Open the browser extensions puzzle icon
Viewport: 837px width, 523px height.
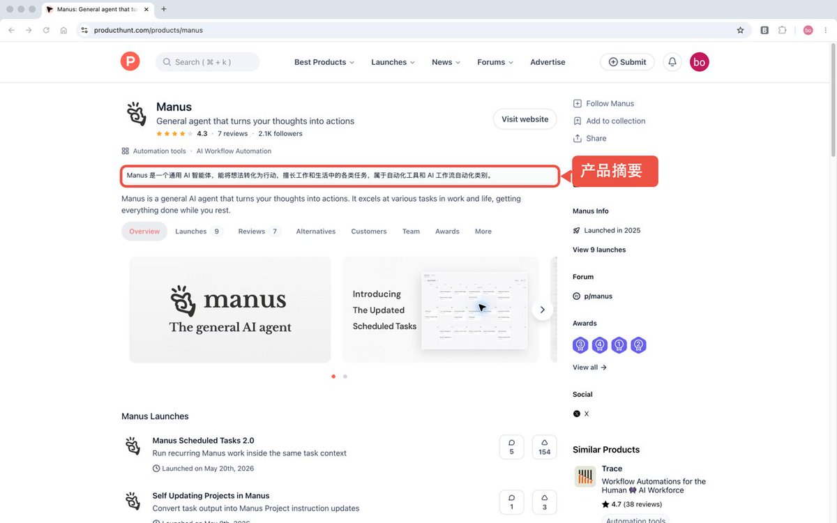click(x=783, y=30)
